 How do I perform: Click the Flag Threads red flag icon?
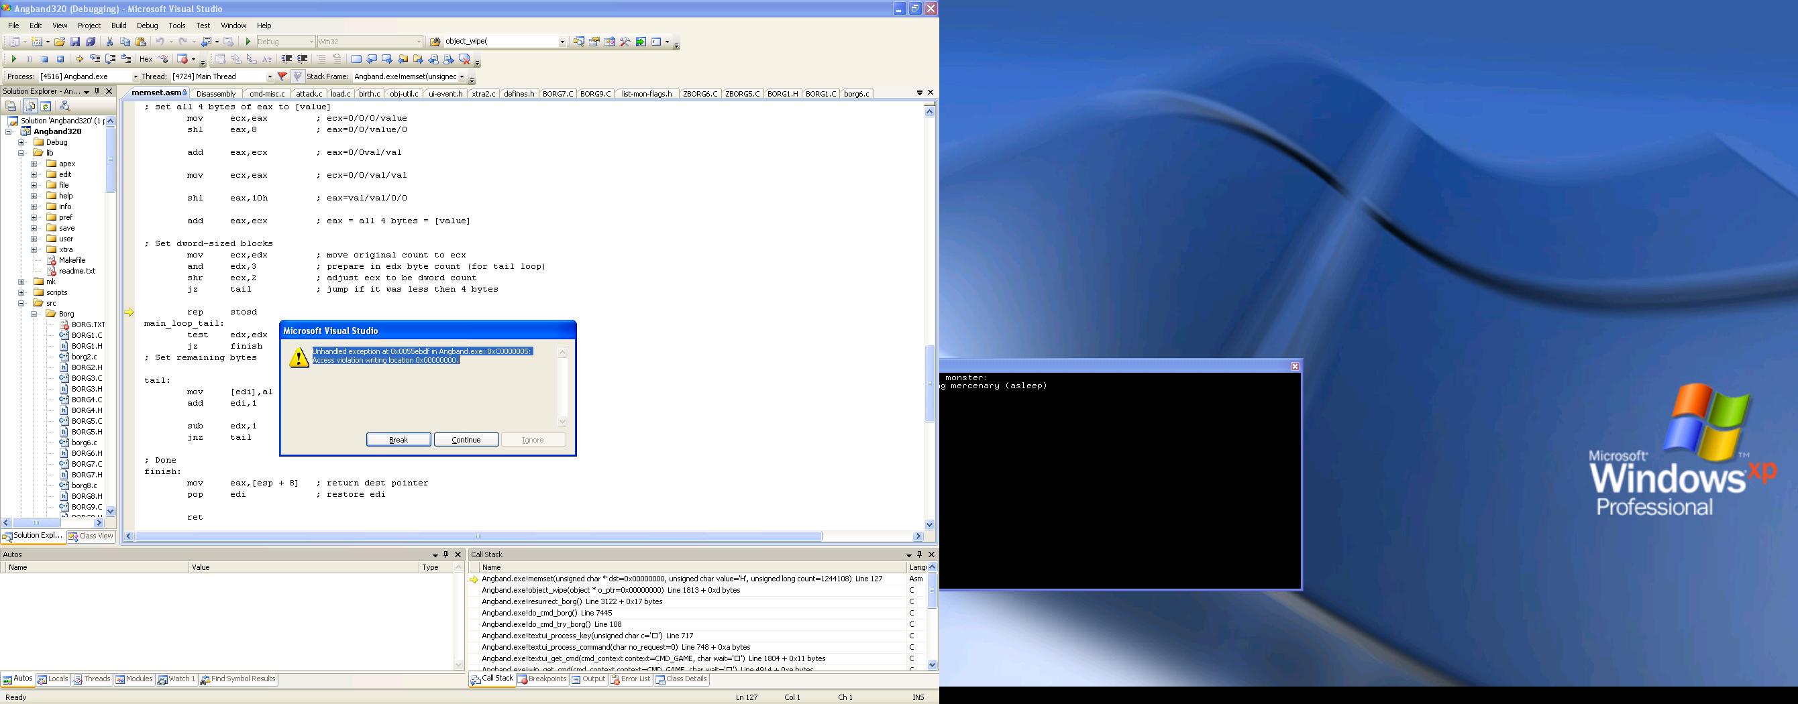click(282, 76)
